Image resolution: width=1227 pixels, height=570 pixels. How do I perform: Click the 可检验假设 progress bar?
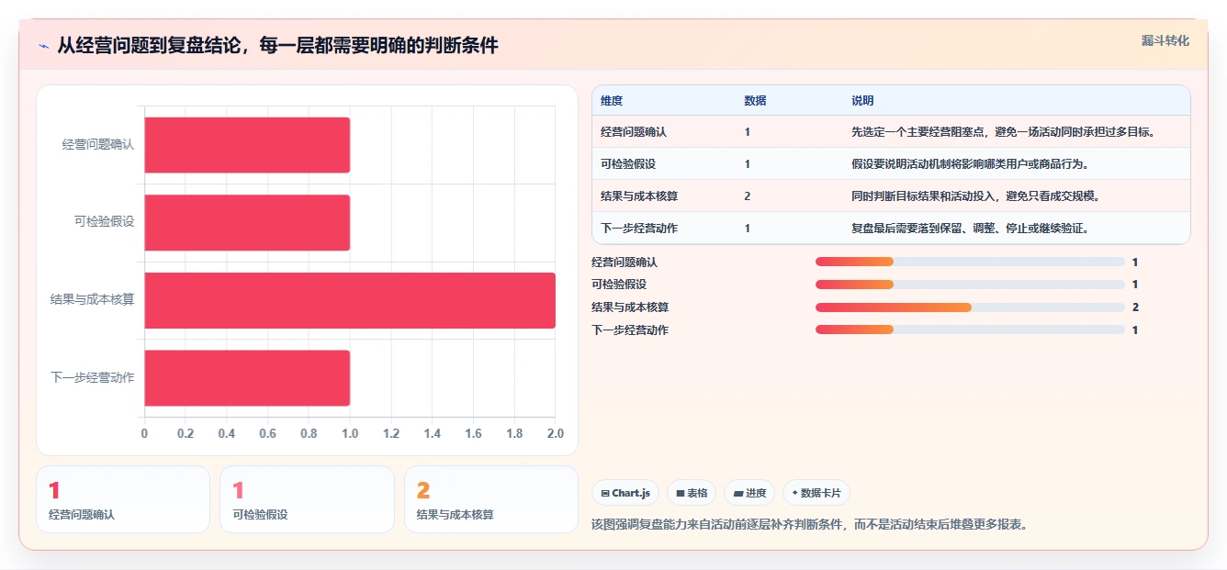point(970,285)
